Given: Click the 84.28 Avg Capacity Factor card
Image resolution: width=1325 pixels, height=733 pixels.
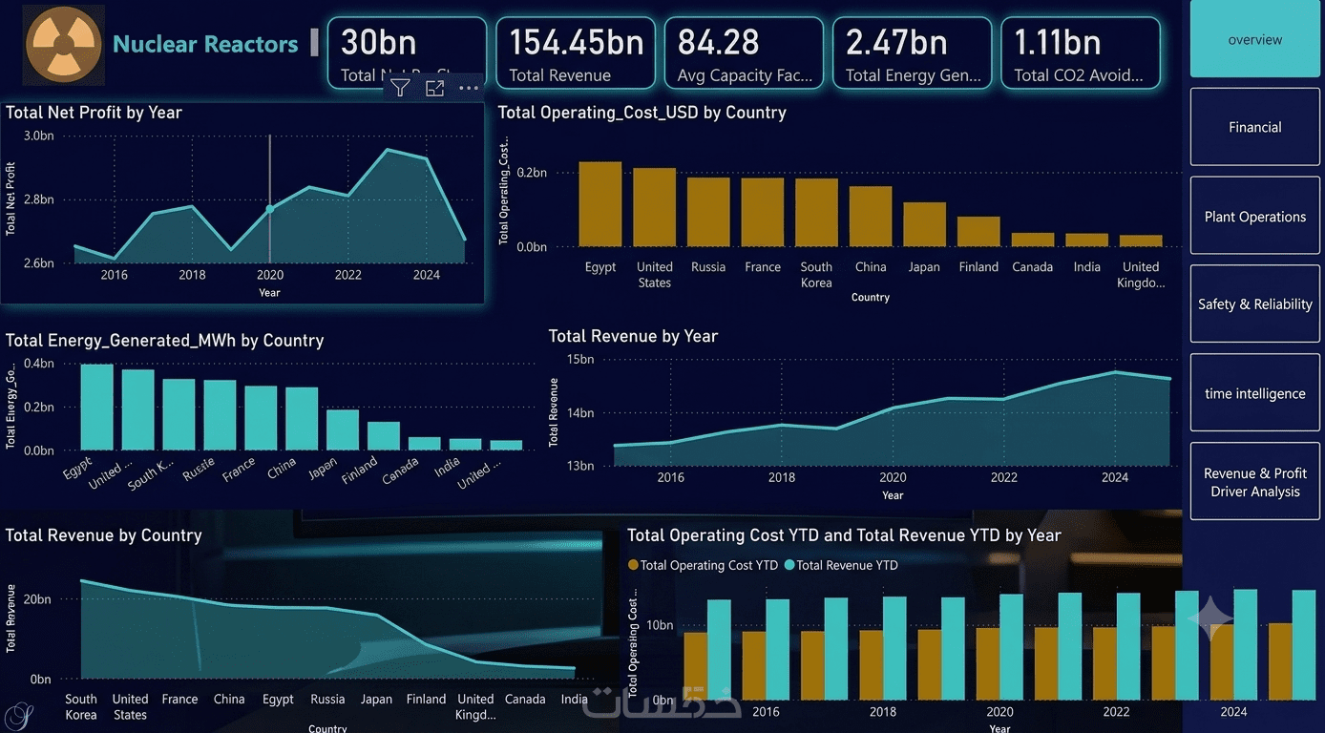Looking at the screenshot, I should tap(744, 53).
